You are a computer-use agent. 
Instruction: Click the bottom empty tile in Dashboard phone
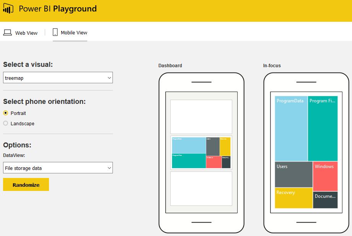(x=201, y=189)
